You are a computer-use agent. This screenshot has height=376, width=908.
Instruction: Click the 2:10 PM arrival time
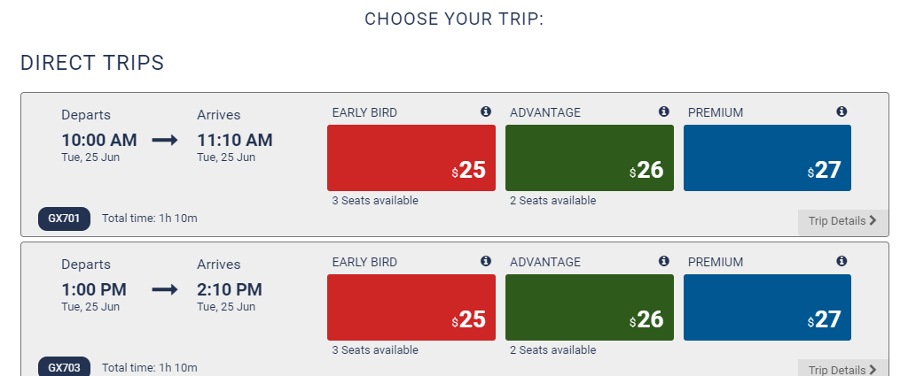230,290
